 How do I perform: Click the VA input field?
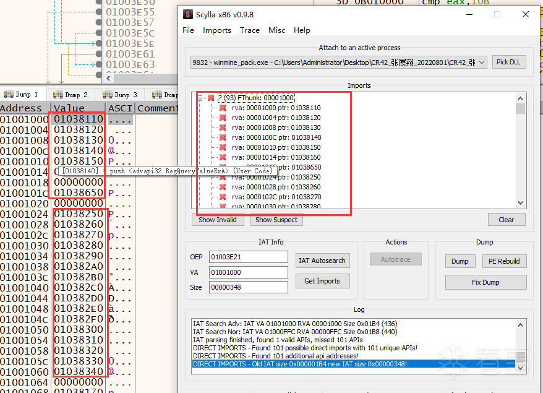point(248,272)
